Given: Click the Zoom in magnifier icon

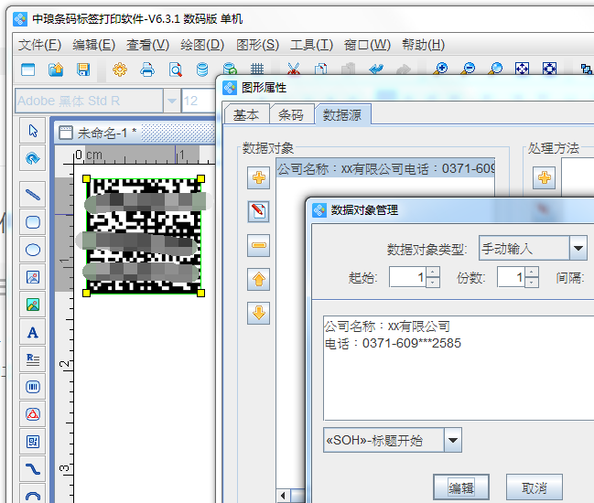Looking at the screenshot, I should coord(441,69).
